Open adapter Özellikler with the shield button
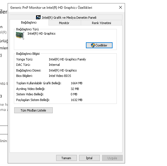 pyautogui.click(x=99, y=45)
